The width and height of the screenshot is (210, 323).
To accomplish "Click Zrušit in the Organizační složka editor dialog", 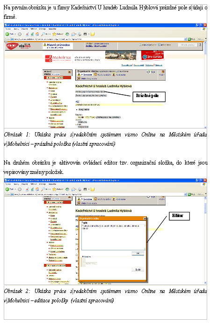I will (x=138, y=270).
